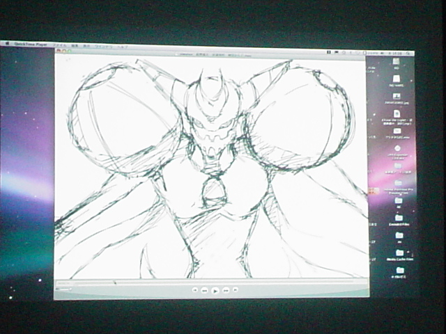Click the volume icon in the menu bar

382,53
